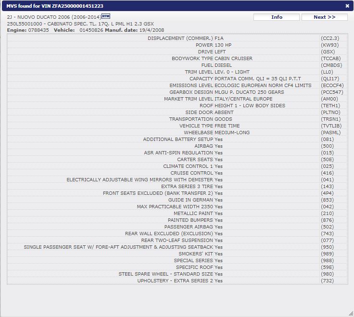
Task: Click the CRUISE CONTROL Yes row
Action: pyautogui.click(x=196, y=173)
